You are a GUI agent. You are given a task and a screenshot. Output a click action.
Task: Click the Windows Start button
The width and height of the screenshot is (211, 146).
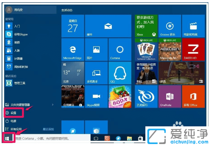point(8,138)
